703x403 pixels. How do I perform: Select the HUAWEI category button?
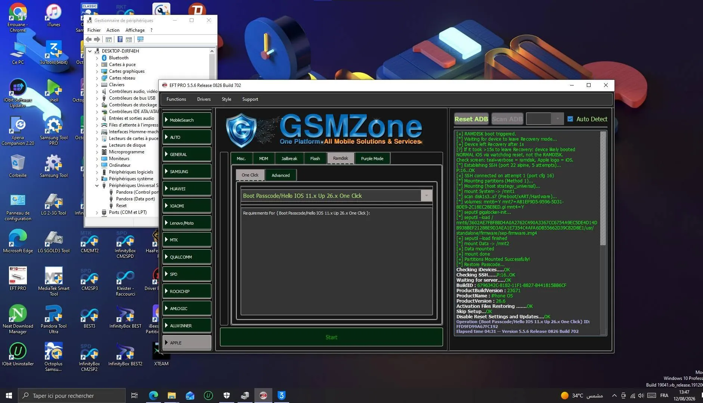(x=187, y=189)
